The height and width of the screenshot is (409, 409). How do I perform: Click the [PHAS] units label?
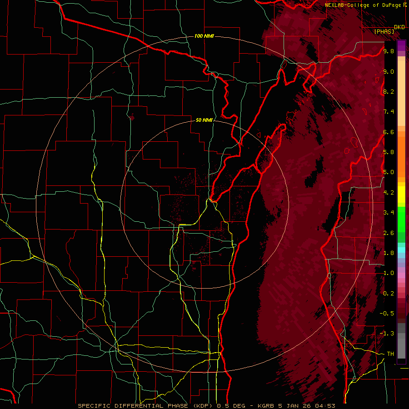point(384,31)
